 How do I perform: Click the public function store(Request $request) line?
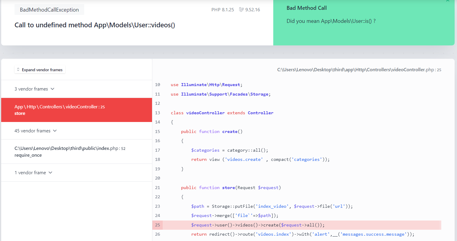[x=231, y=188]
